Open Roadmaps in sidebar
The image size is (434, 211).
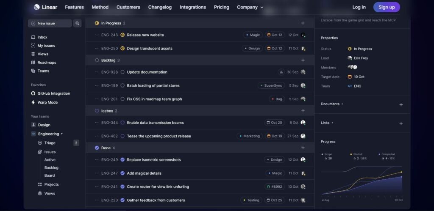click(46, 63)
